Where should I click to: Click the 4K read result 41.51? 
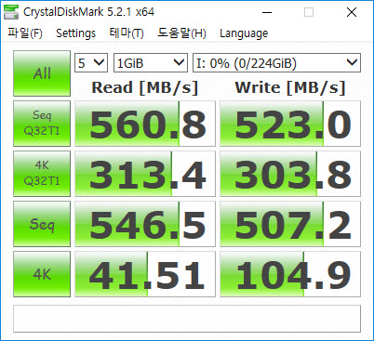(145, 274)
